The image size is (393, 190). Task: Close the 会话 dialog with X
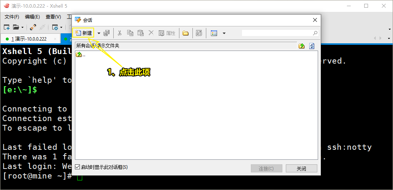[315, 20]
